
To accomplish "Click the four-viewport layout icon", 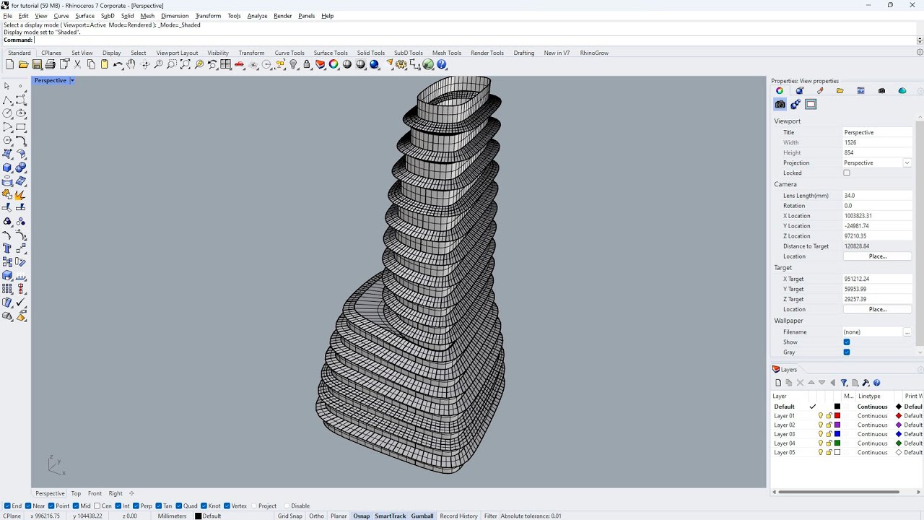I will click(226, 64).
